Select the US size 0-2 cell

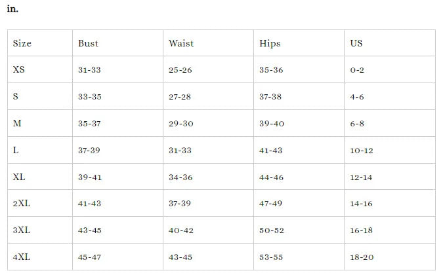pos(357,69)
